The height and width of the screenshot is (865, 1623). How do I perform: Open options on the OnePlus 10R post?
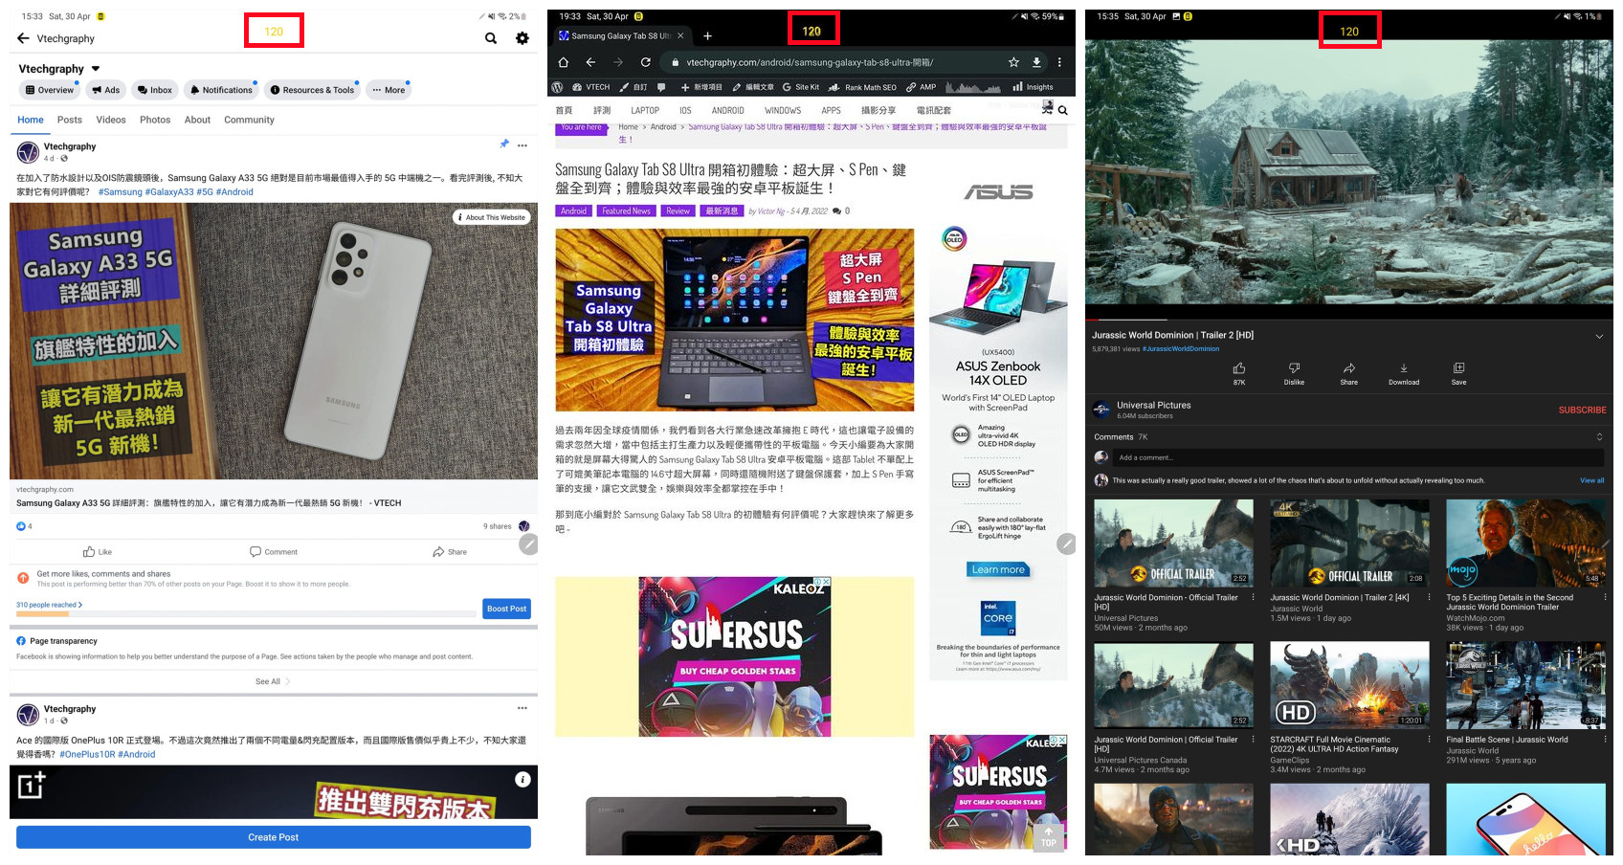click(x=522, y=708)
